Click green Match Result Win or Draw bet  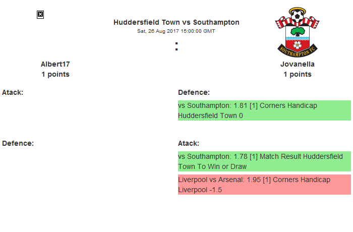pyautogui.click(x=264, y=161)
